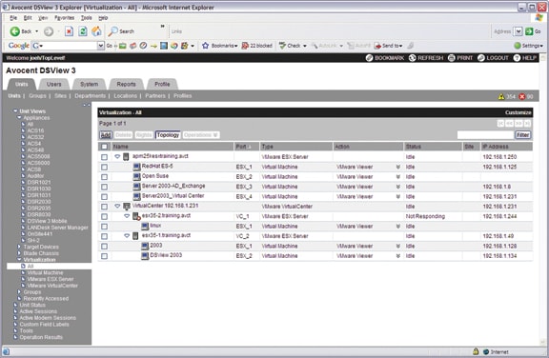This screenshot has width=549, height=358.
Task: Collapse the VirtualCenter 192.168.1.231 row
Action: tap(117, 207)
